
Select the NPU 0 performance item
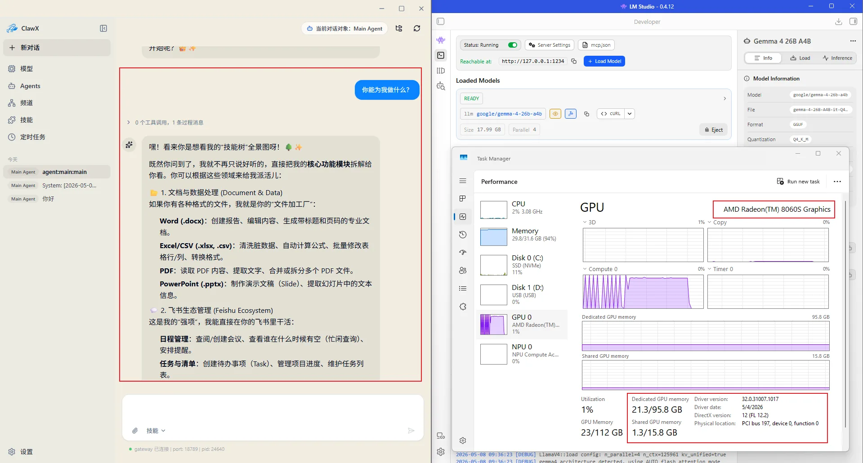pyautogui.click(x=522, y=354)
